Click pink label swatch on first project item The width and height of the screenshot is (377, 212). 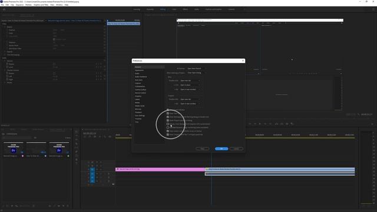[x=23, y=156]
